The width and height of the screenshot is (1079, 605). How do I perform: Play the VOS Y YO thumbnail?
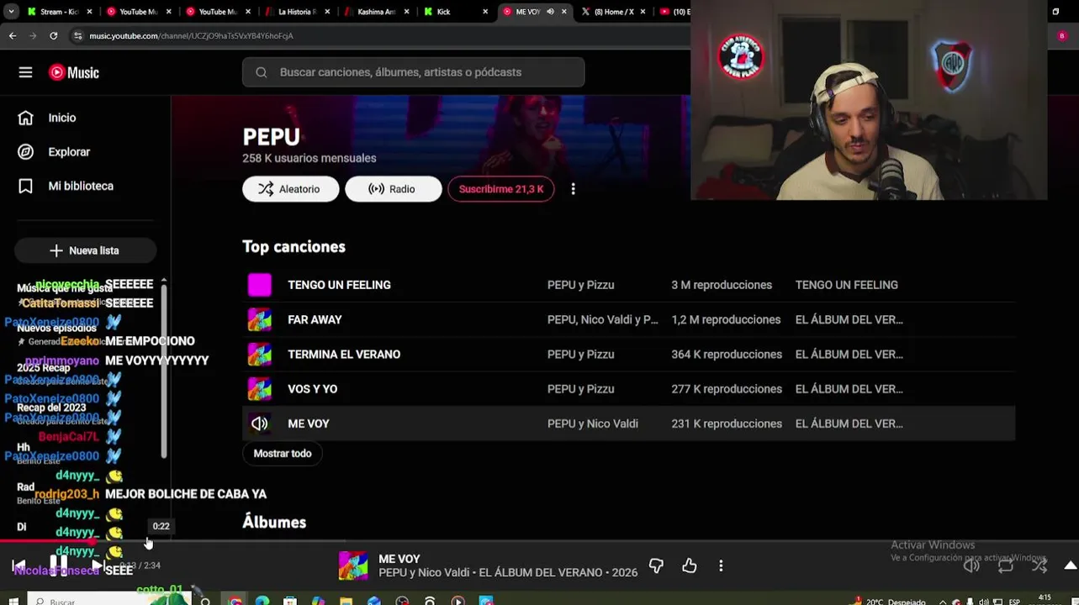click(260, 389)
